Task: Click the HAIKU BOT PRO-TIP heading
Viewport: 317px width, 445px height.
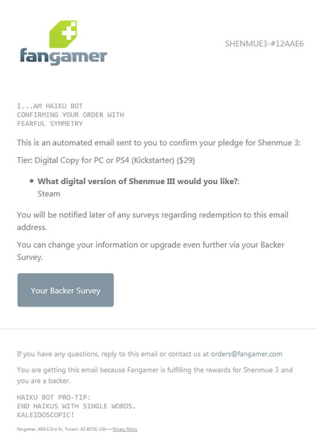Action: (x=54, y=397)
